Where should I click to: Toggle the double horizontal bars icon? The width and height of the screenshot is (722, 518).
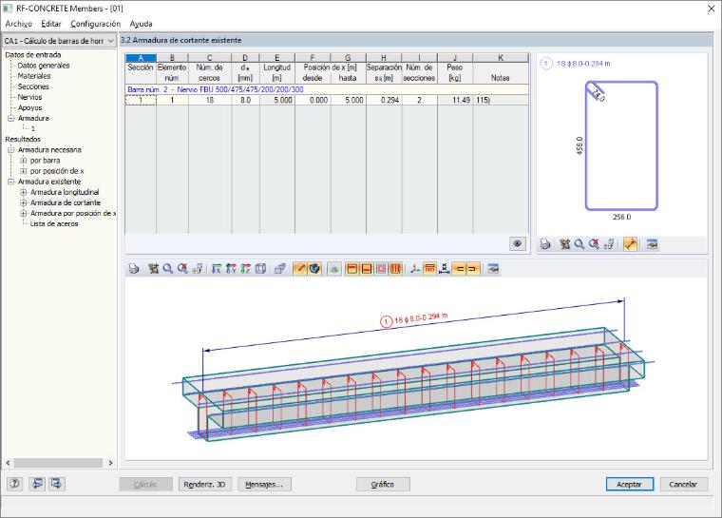click(x=430, y=268)
